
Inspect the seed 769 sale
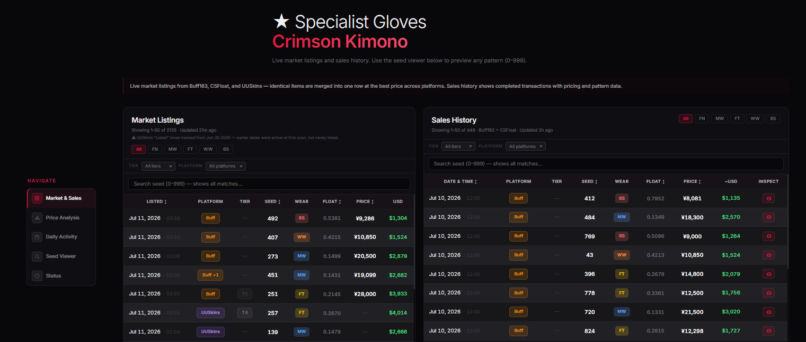[x=768, y=236]
